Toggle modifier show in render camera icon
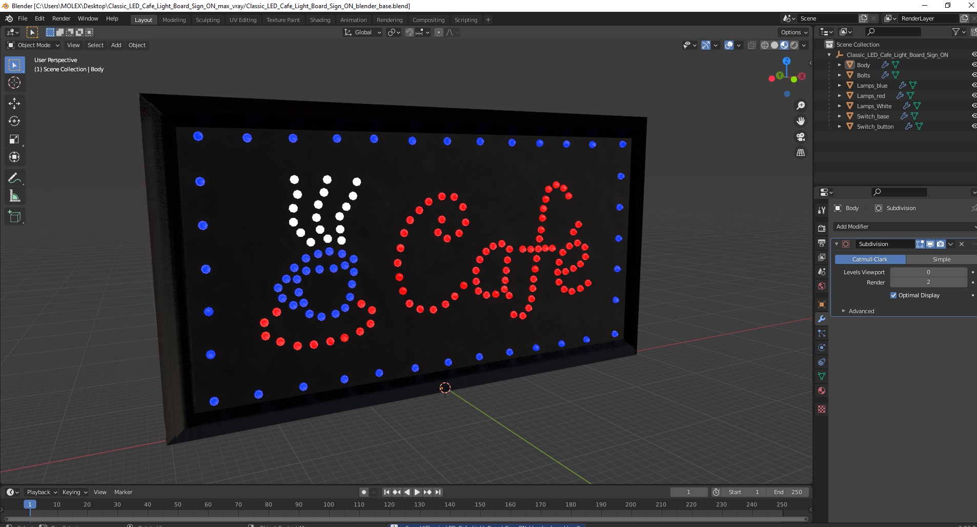The image size is (977, 527). point(941,244)
